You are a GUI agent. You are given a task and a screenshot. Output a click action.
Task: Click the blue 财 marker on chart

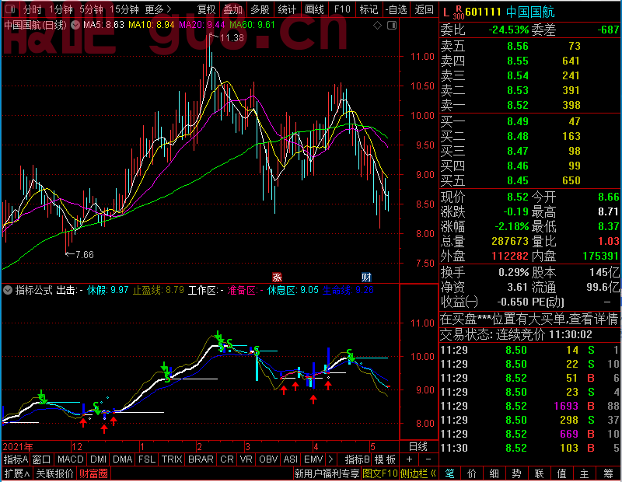click(366, 277)
